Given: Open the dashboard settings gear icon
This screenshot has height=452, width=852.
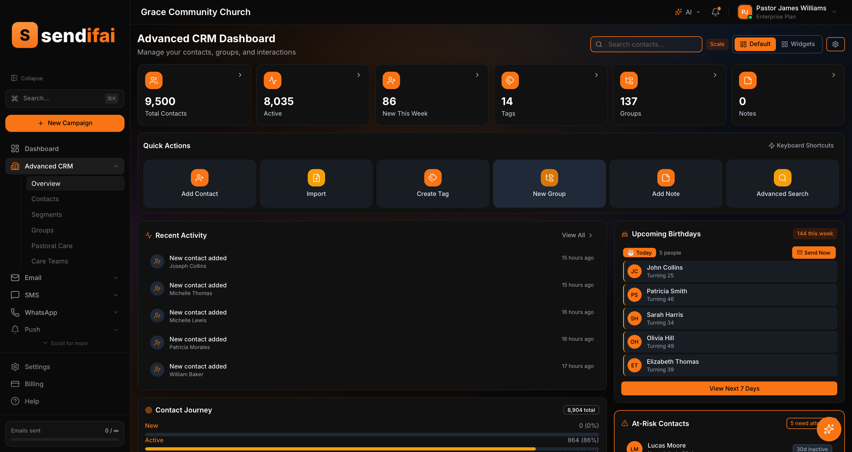Looking at the screenshot, I should 835,44.
